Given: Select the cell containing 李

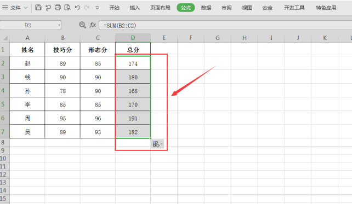Looking at the screenshot, I should coord(27,104).
